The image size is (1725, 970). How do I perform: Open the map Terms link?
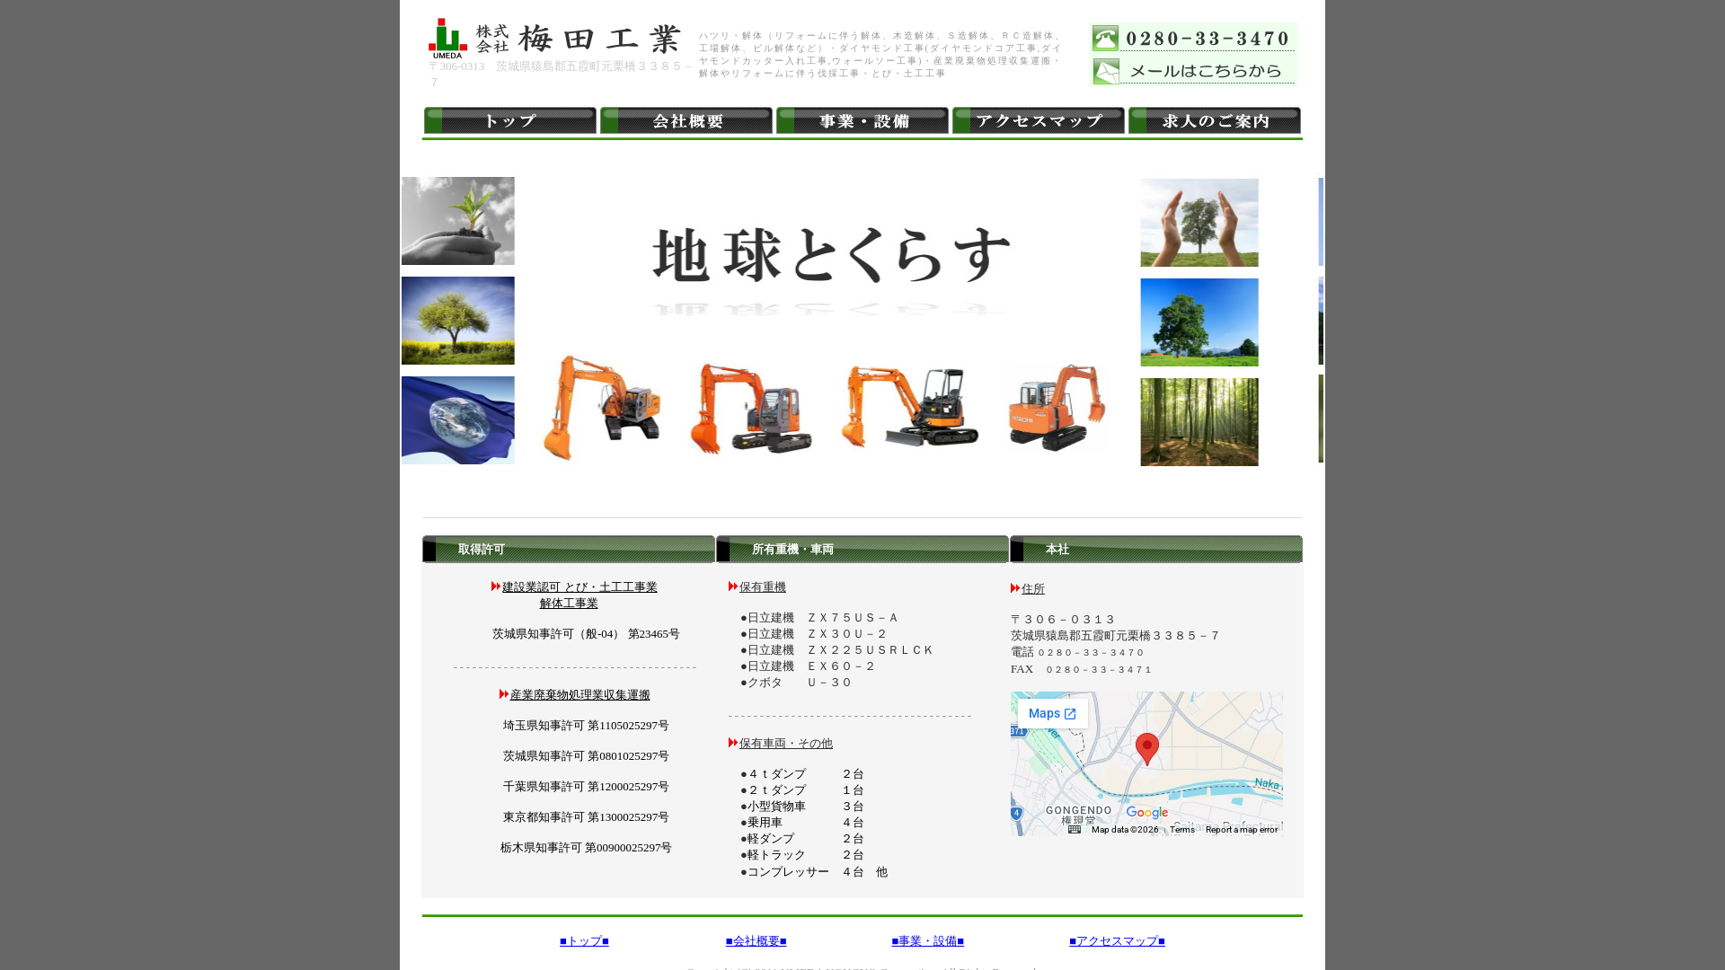(x=1182, y=830)
